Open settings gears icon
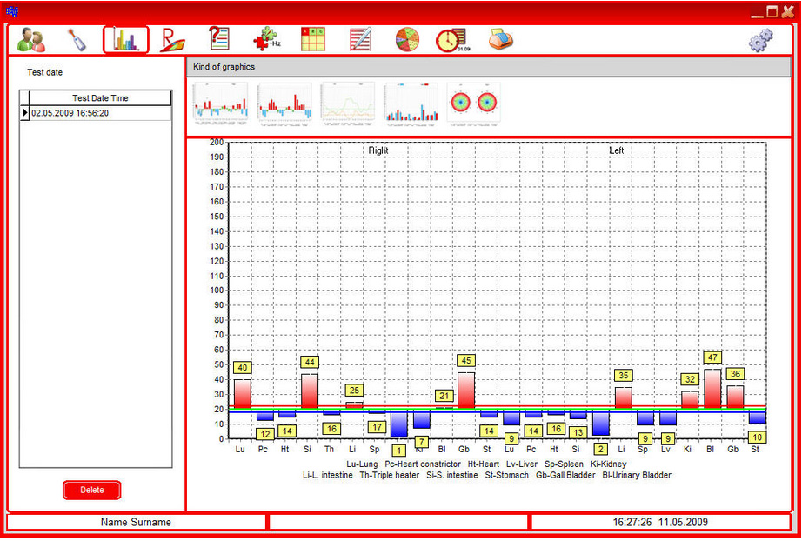 tap(760, 40)
